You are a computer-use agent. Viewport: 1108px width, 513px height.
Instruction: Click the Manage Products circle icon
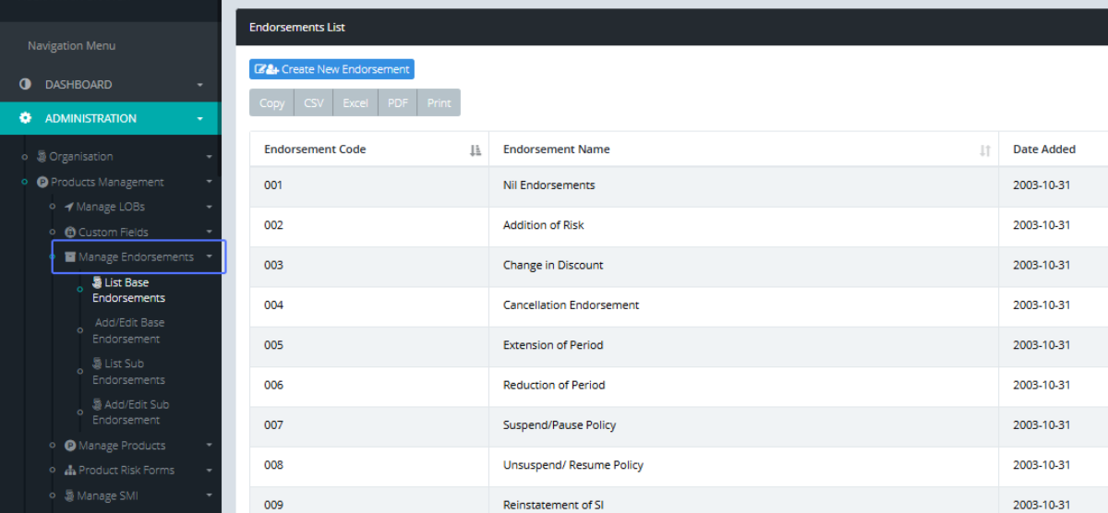point(70,446)
